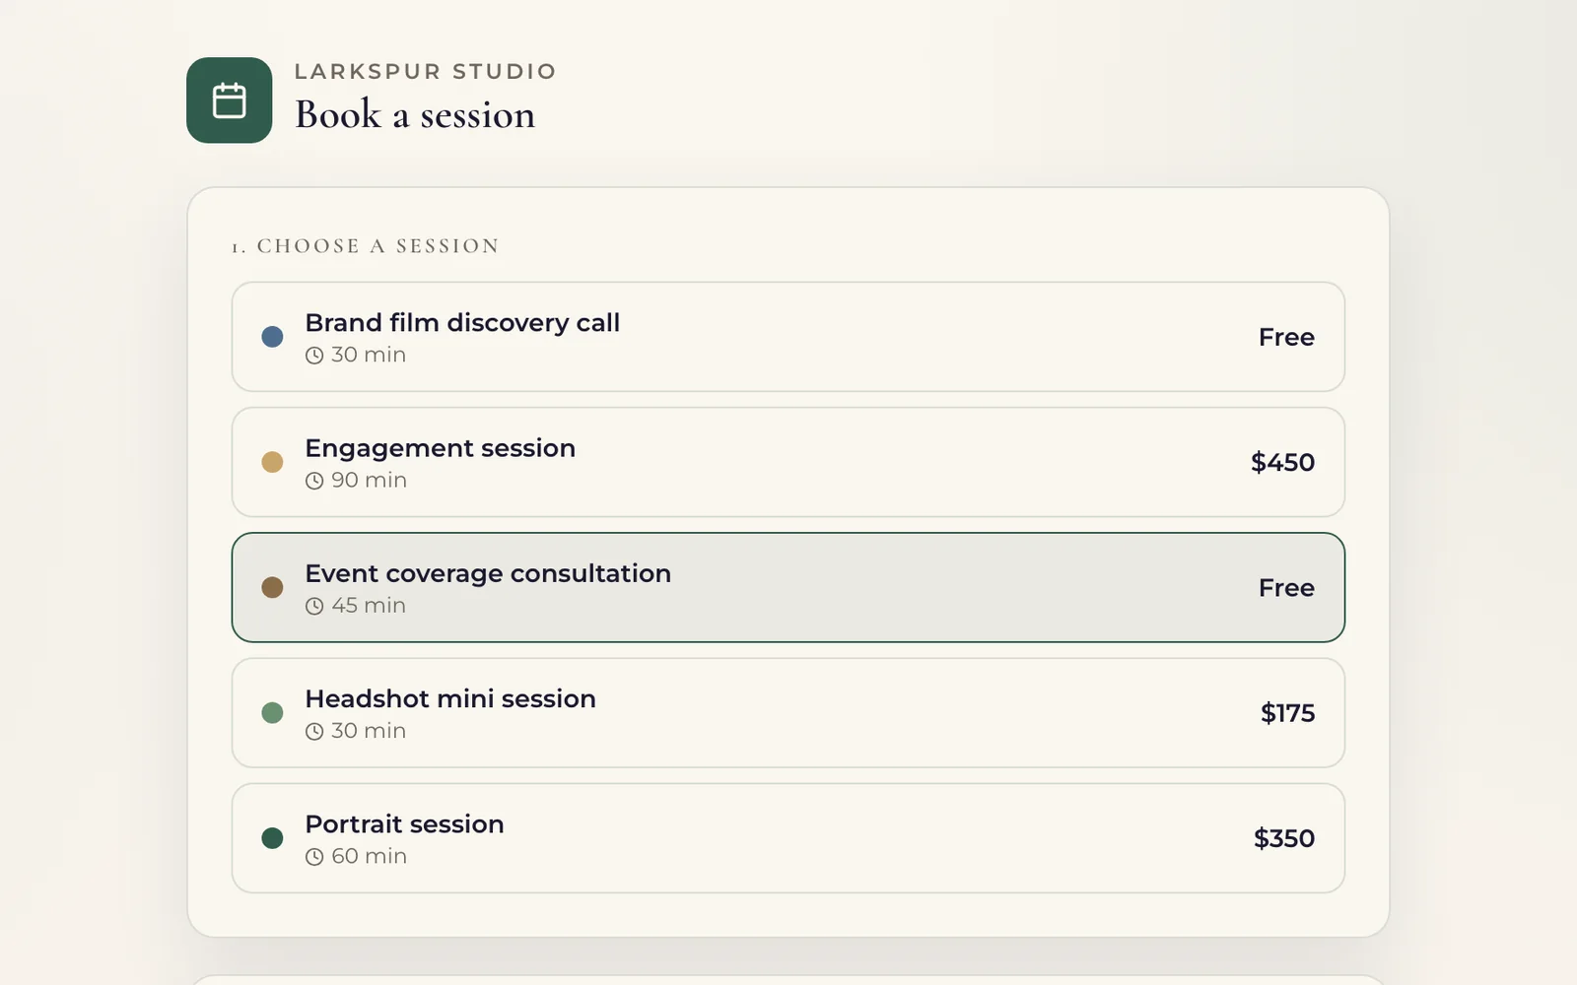Viewport: 1577px width, 985px height.
Task: Select the Event coverage consultation card
Action: (788, 587)
